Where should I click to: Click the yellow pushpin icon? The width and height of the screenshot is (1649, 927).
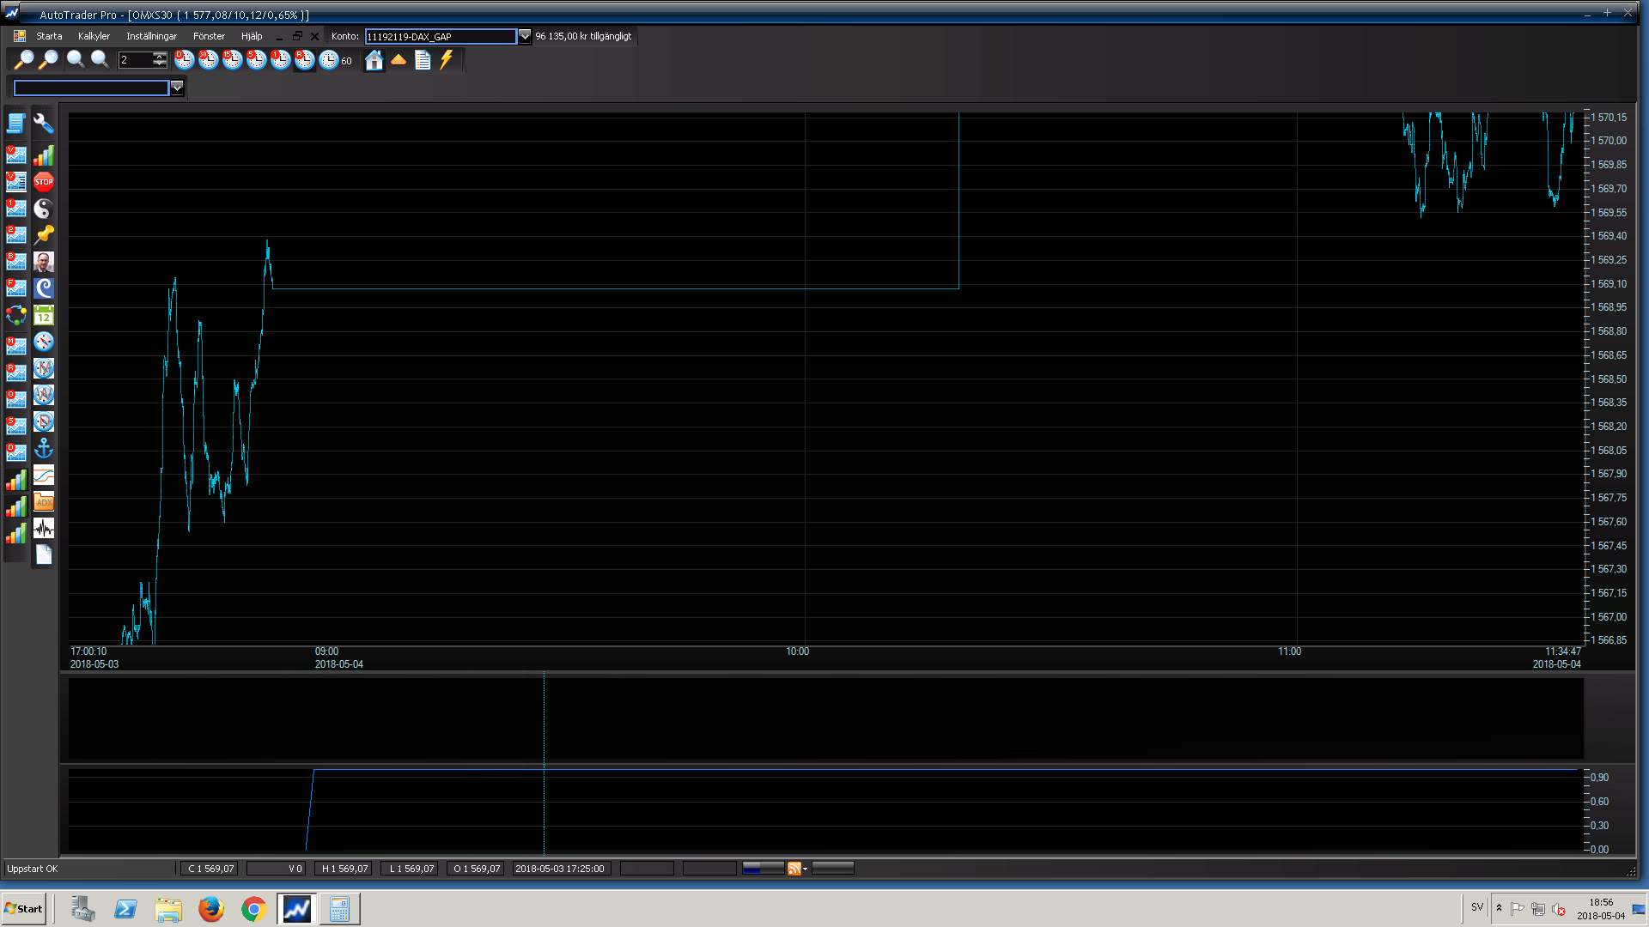click(x=44, y=235)
